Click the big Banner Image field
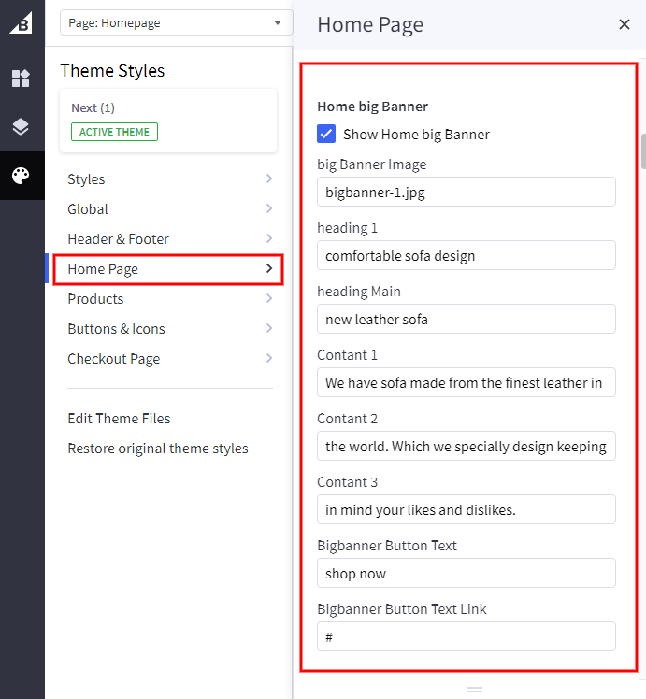This screenshot has height=699, width=646. pos(466,192)
